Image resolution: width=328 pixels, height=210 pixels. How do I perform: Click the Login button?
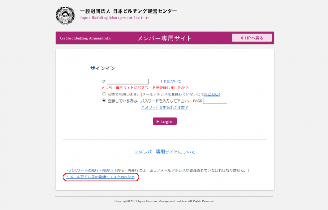[165, 121]
